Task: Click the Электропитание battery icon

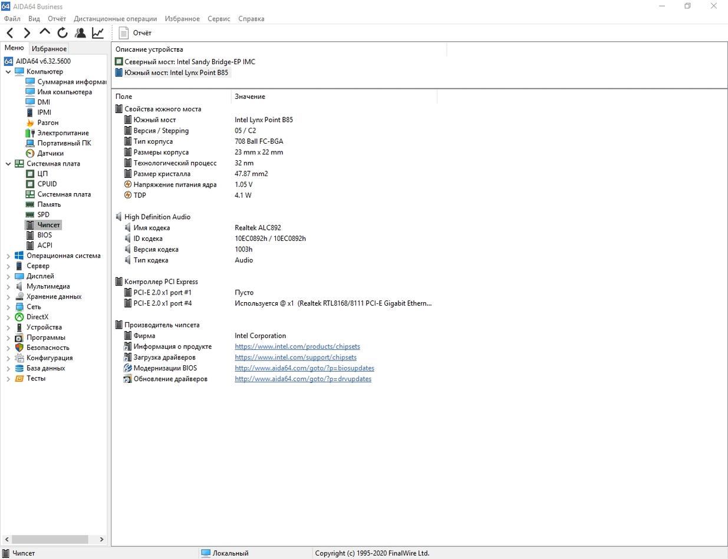Action: (30, 133)
